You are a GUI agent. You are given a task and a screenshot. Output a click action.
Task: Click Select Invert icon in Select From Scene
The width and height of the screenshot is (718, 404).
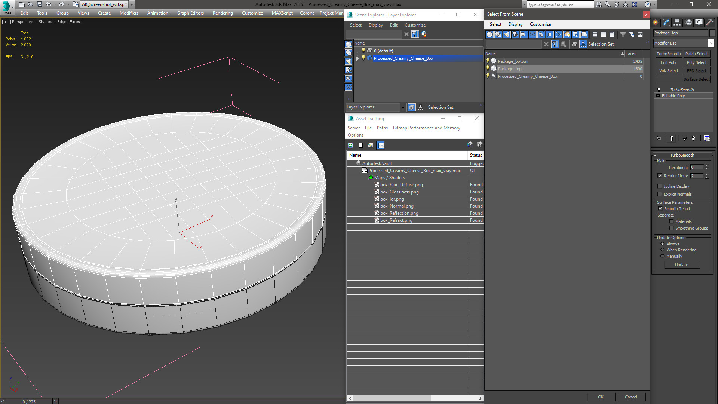(x=612, y=34)
